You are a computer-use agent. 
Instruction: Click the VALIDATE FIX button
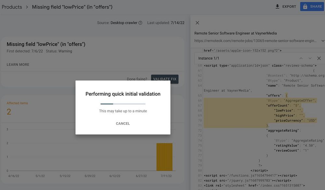[164, 79]
